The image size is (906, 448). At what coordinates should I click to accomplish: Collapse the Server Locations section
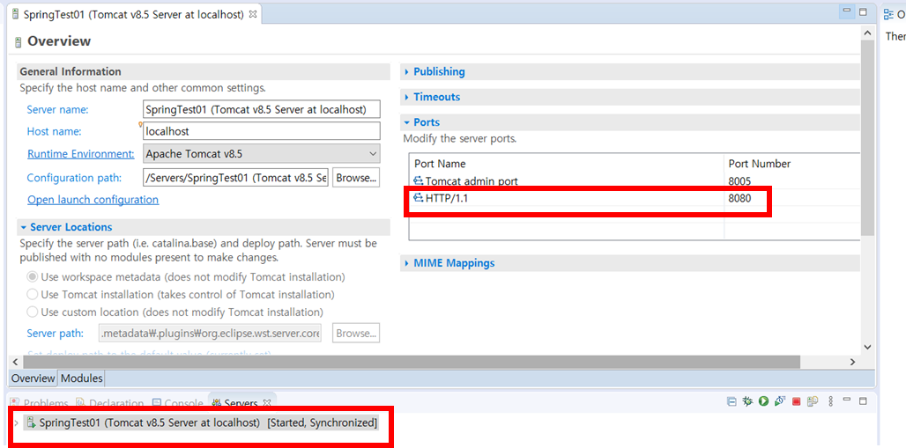pyautogui.click(x=24, y=227)
